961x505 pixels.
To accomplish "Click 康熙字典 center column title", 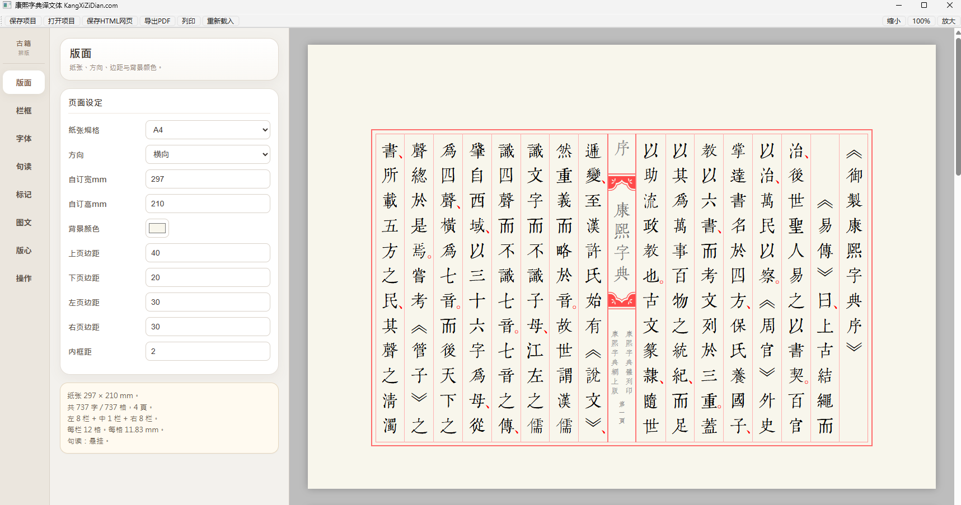I will (622, 242).
